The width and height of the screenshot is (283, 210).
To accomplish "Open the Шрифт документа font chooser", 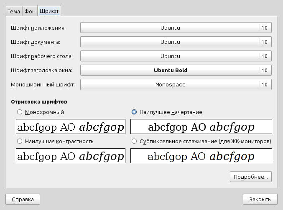I will [176, 42].
